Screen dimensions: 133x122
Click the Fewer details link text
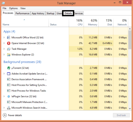point(15,115)
